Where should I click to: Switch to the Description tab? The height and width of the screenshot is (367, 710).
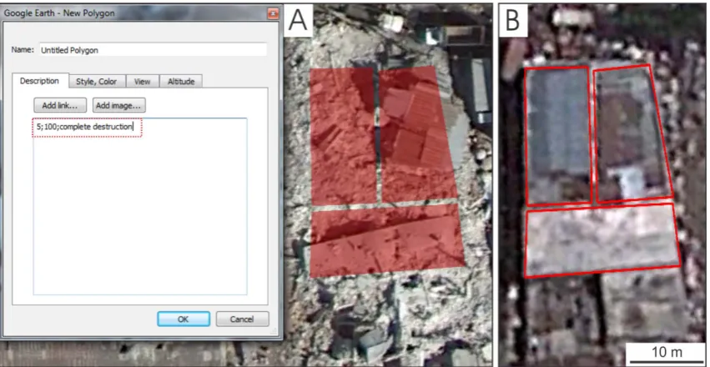(39, 81)
